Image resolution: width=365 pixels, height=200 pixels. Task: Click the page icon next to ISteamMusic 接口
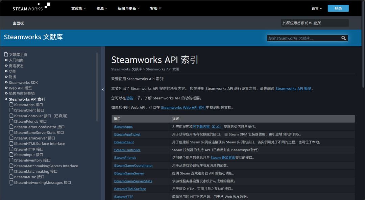[11, 177]
